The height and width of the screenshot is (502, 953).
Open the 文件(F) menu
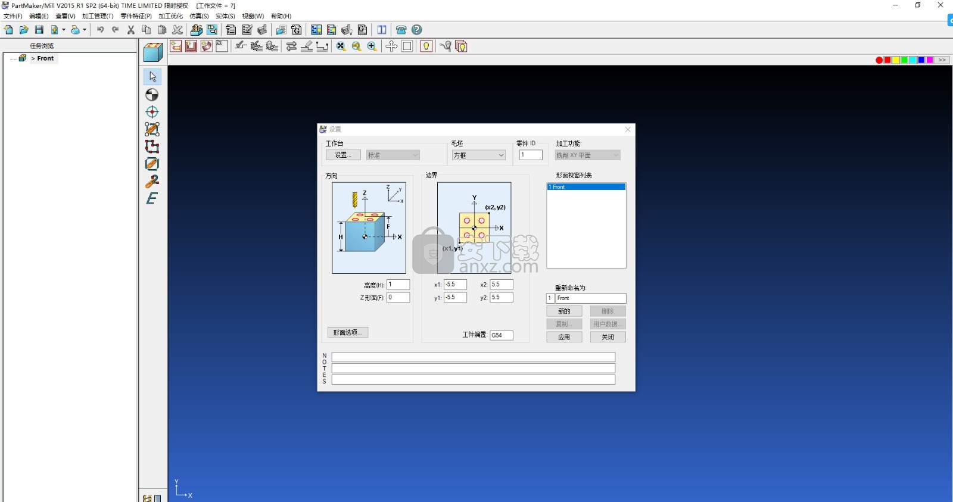click(13, 16)
